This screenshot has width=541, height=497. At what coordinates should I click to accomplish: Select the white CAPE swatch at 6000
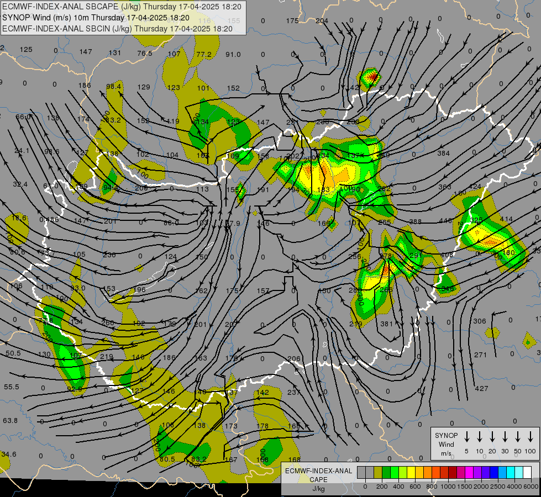(527, 472)
